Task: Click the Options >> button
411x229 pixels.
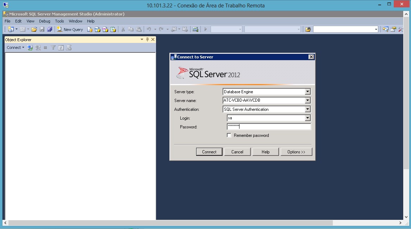Action: 296,152
